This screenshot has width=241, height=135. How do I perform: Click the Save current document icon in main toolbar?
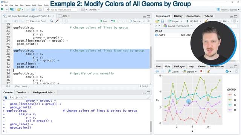(x=28, y=9)
